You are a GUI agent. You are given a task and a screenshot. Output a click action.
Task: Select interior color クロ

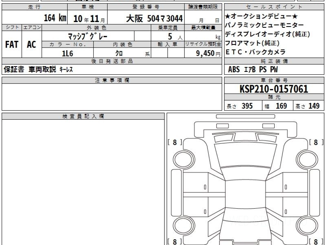(x=119, y=53)
